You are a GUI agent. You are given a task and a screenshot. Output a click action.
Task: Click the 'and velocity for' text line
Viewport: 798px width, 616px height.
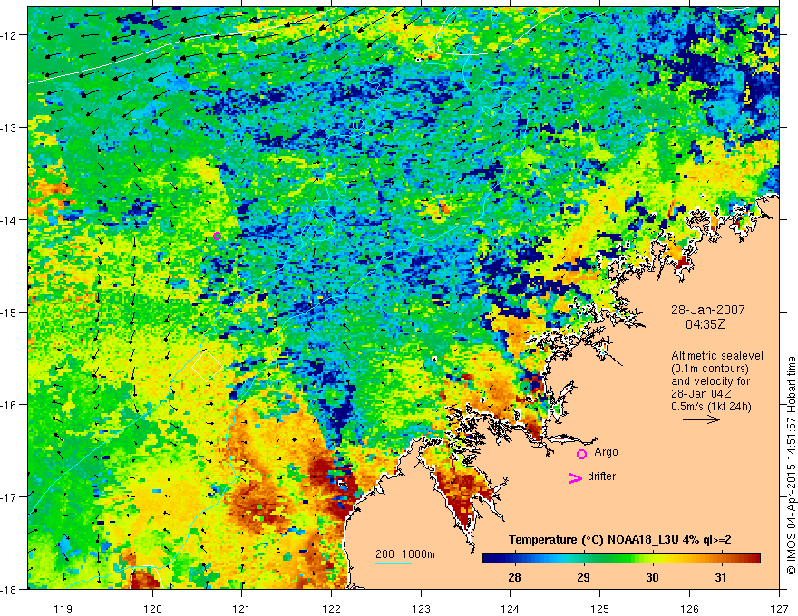(710, 381)
